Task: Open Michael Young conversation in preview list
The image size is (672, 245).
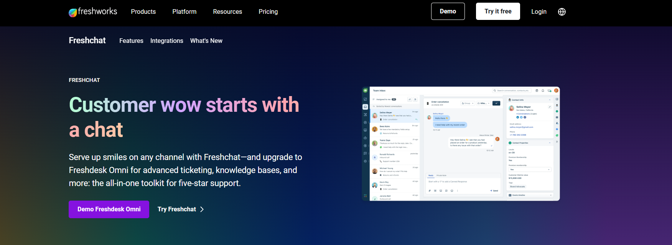Action: point(395,171)
